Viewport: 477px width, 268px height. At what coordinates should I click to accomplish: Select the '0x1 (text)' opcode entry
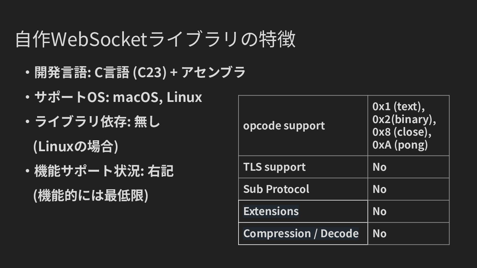[398, 106]
